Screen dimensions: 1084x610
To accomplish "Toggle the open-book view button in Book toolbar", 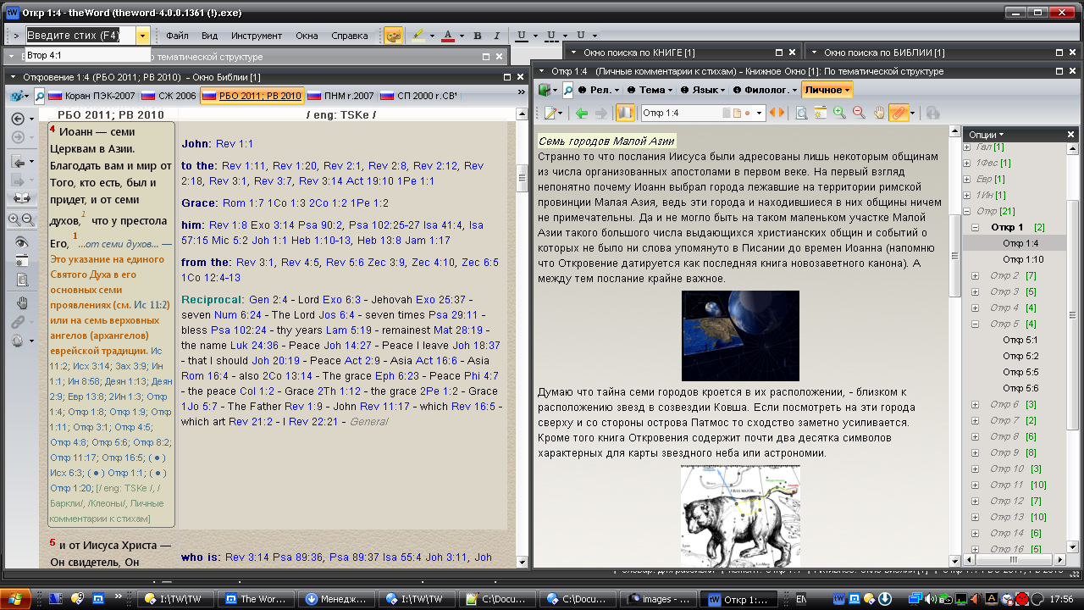I will pyautogui.click(x=625, y=113).
